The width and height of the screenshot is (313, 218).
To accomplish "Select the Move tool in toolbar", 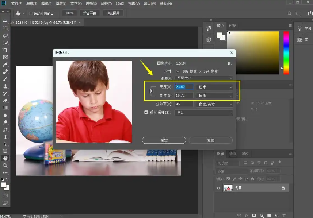I will 5,22.
